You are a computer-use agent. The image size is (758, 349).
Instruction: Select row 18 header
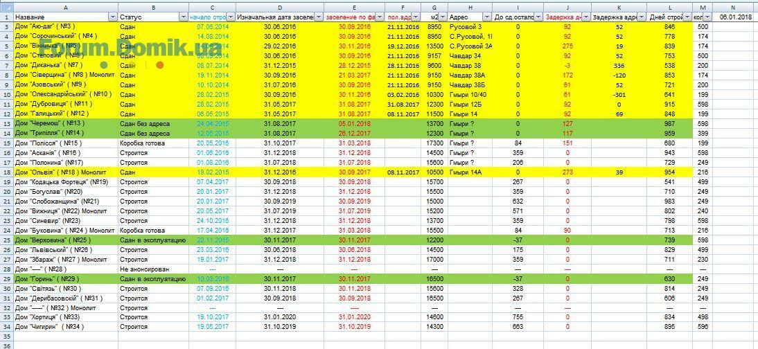6,172
